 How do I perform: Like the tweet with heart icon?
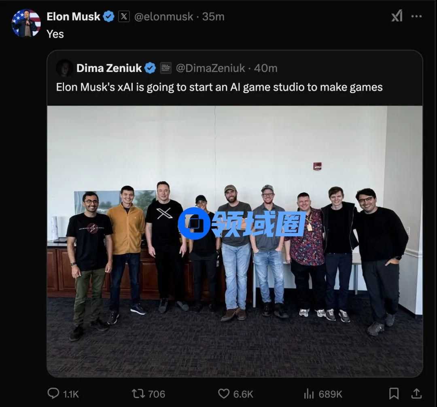point(223,393)
